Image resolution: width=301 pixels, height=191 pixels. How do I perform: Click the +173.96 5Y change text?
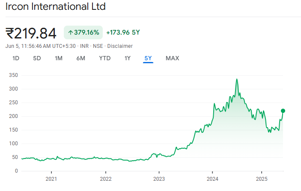(x=123, y=32)
